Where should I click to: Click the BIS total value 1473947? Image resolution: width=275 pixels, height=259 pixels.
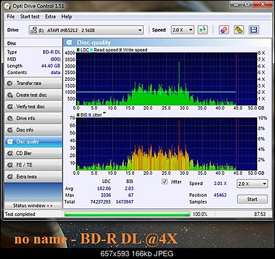tap(125, 201)
